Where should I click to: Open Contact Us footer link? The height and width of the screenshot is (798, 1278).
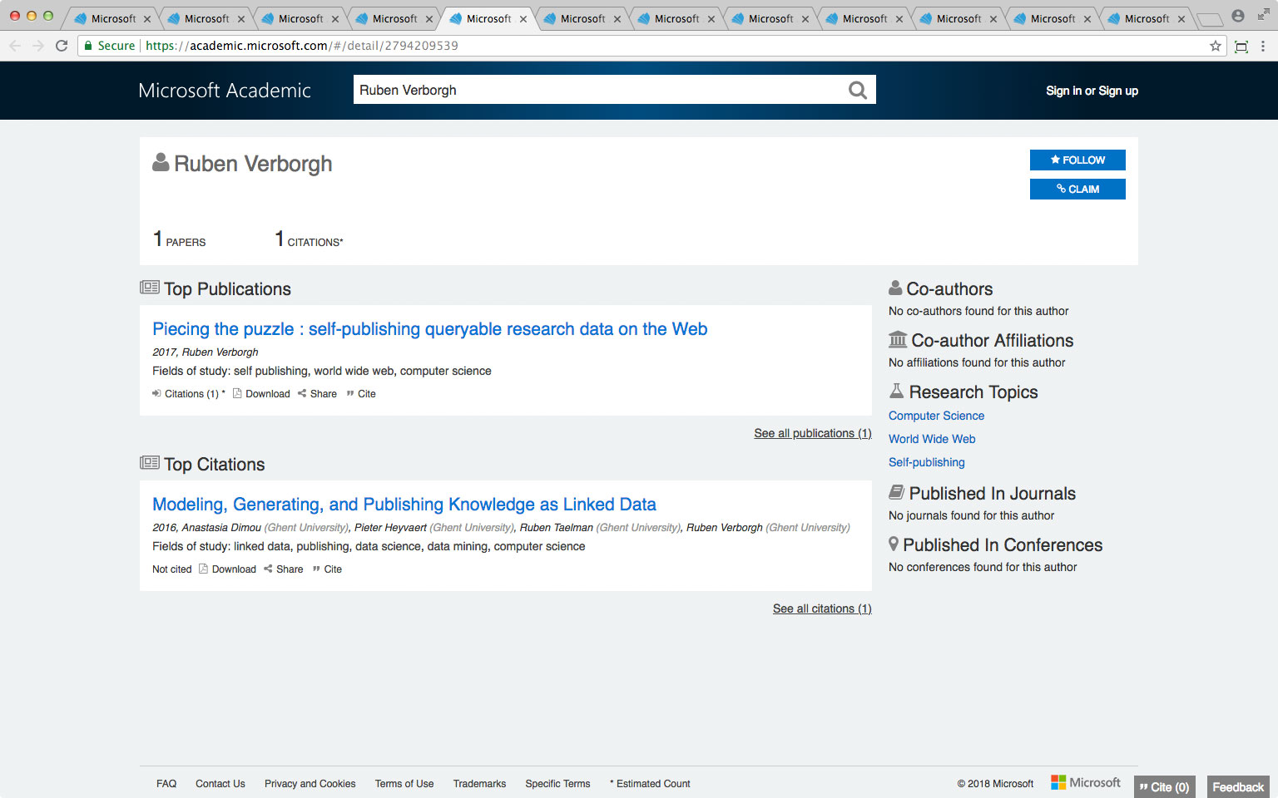coord(220,784)
